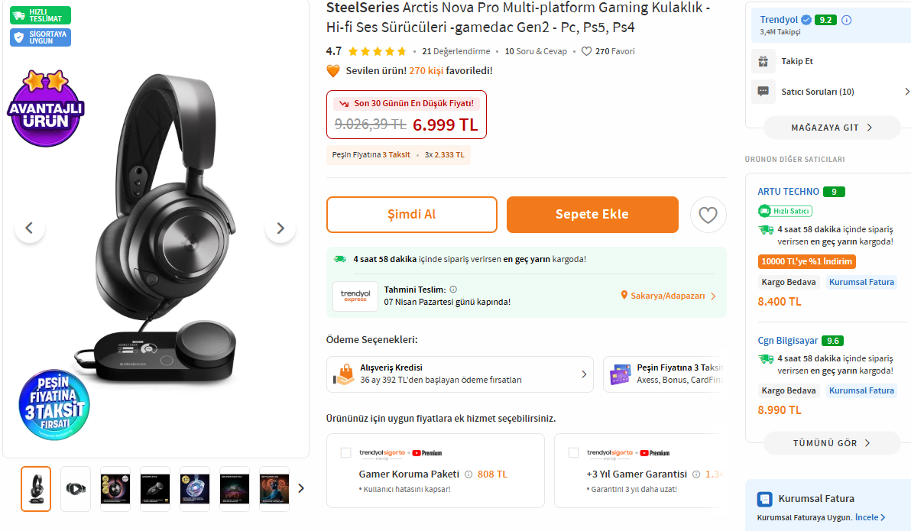Image resolution: width=911 pixels, height=531 pixels.
Task: Show previous product image with left arrow
Action: 30,228
